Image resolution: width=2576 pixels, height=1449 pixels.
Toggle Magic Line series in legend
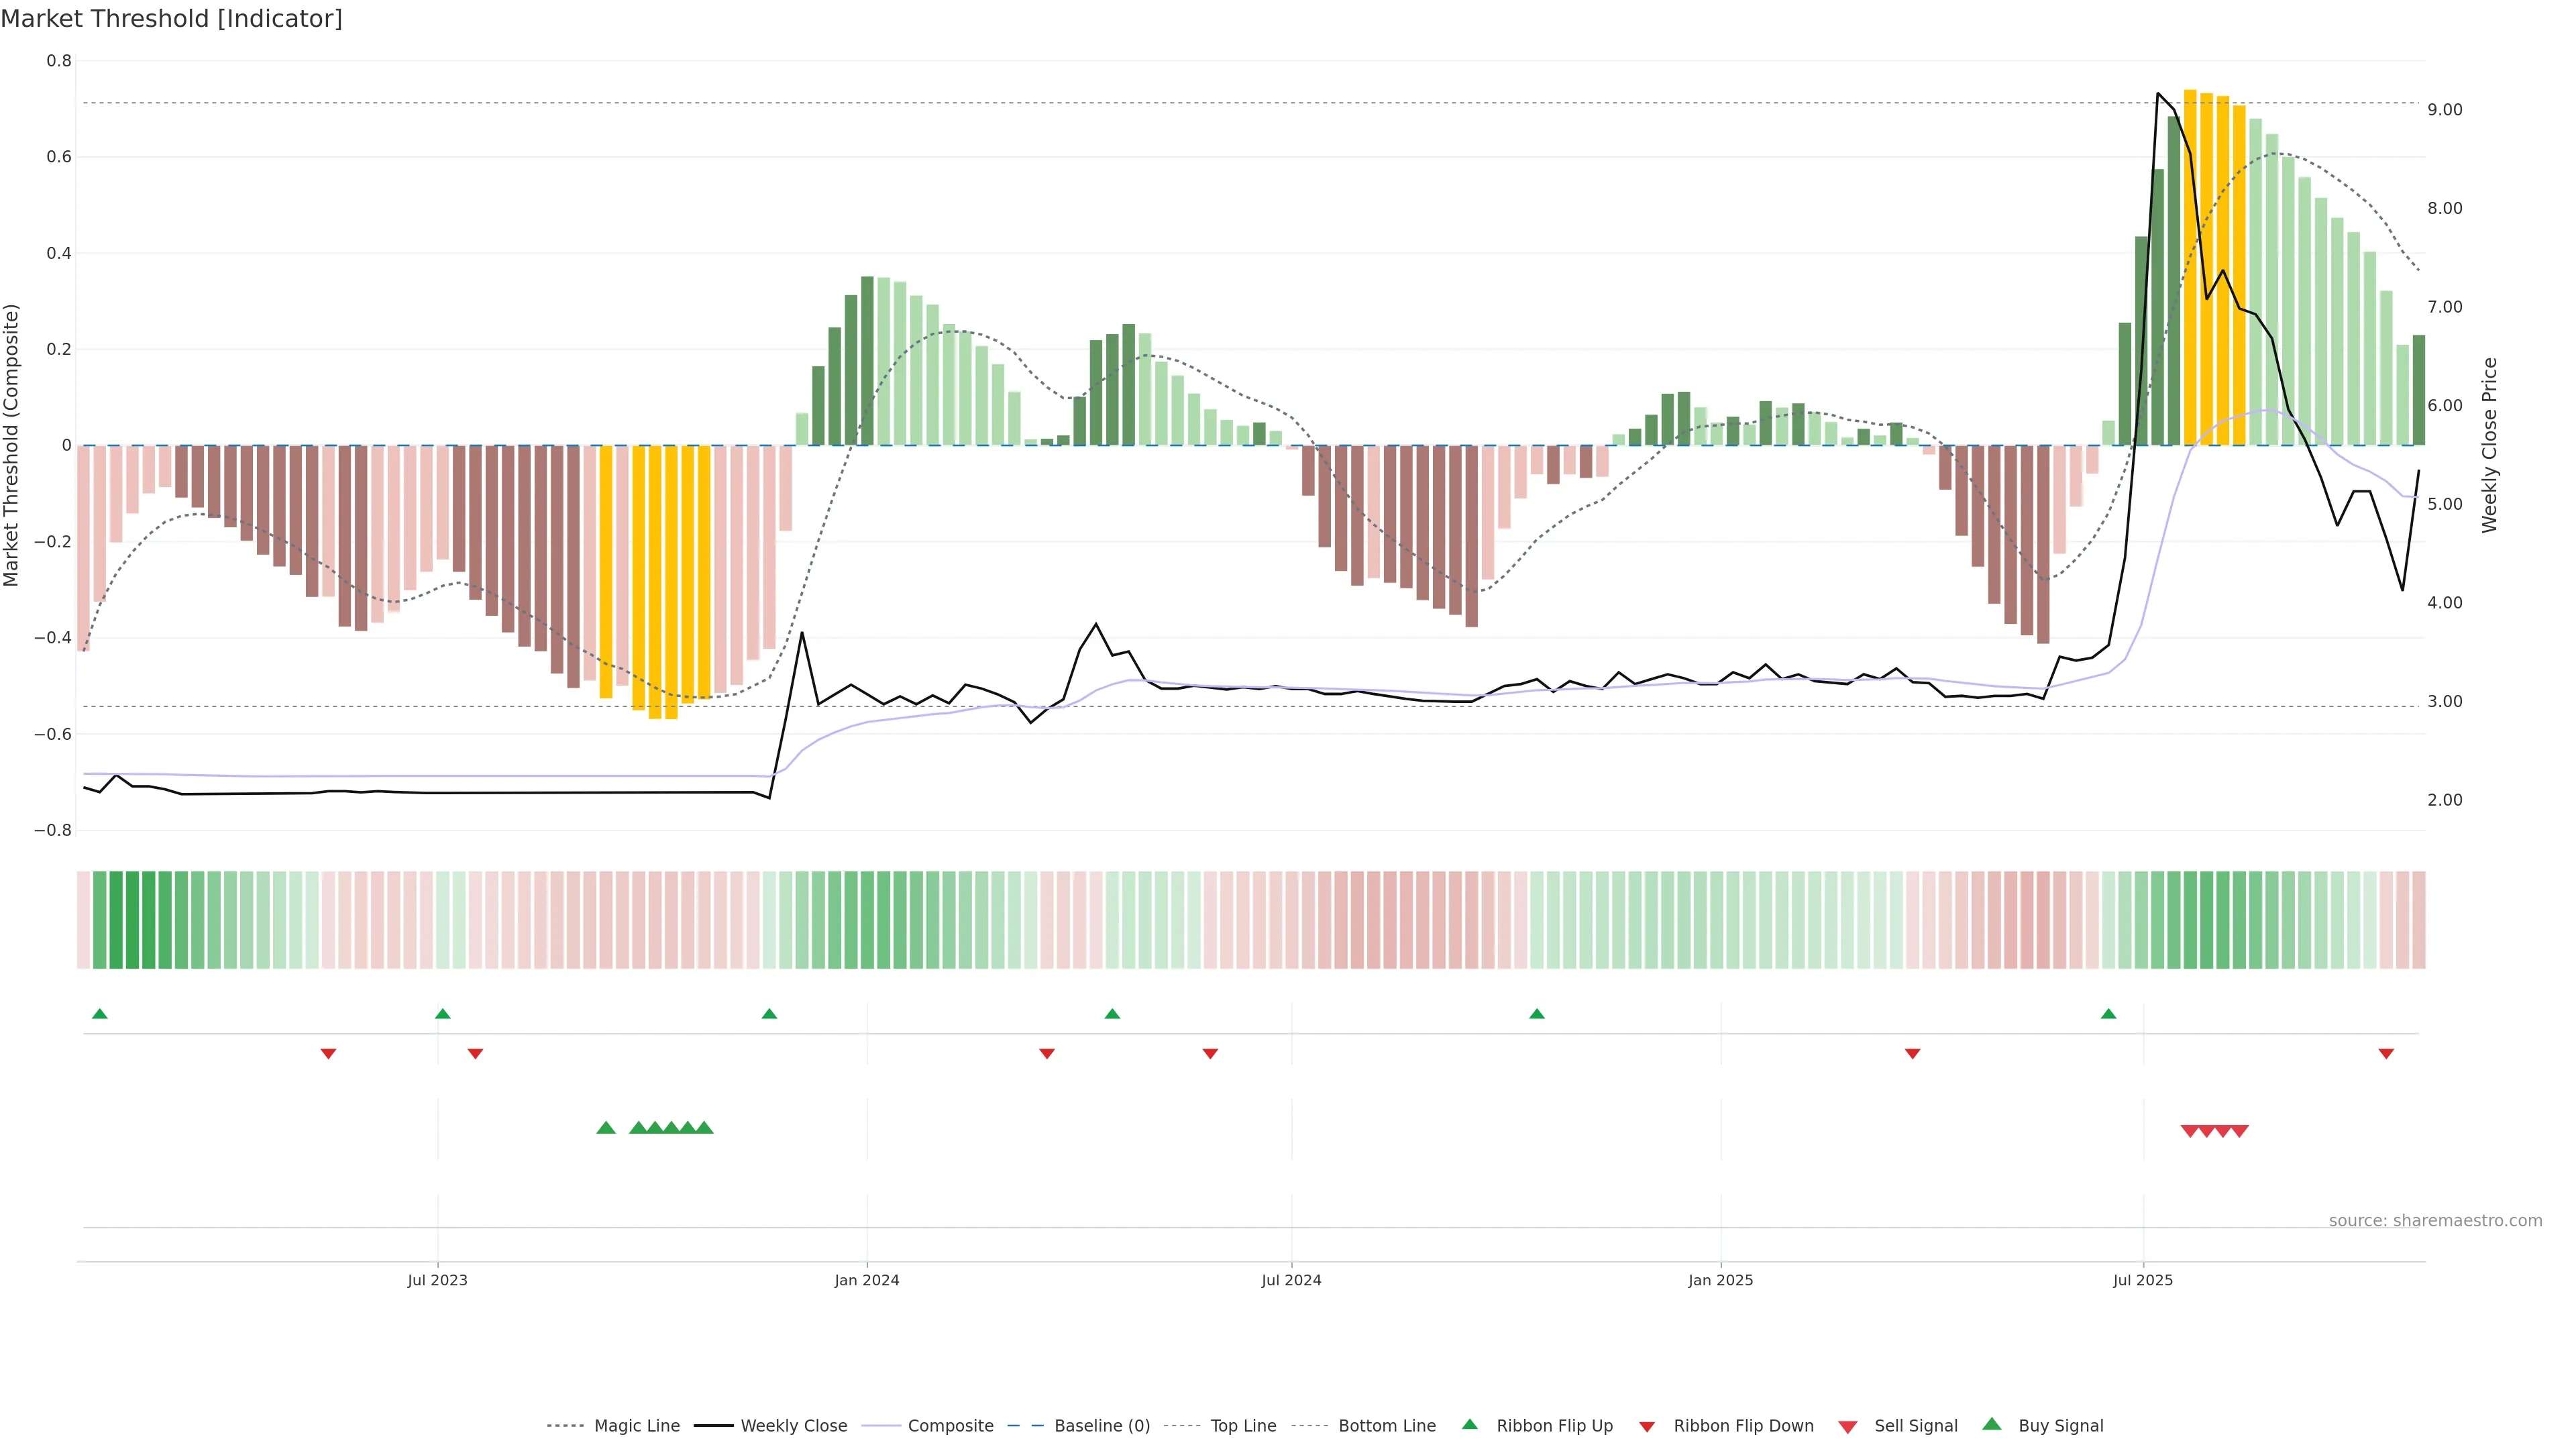tap(636, 1426)
